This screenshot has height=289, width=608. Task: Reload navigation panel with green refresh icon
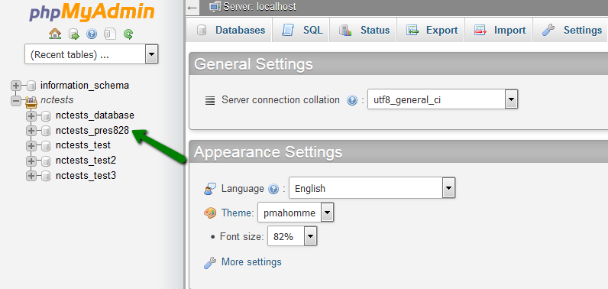(x=128, y=34)
